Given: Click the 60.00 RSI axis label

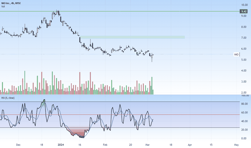Looking at the screenshot, I should coord(245,112).
